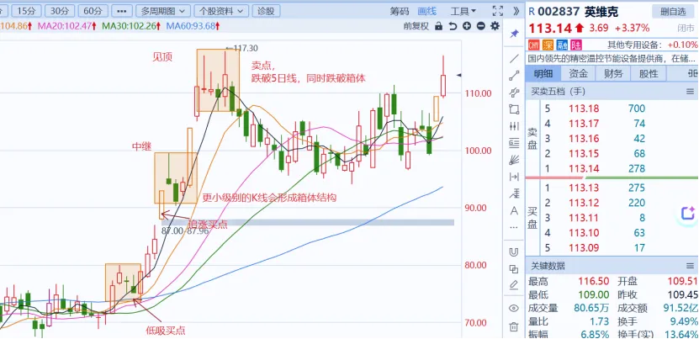The height and width of the screenshot is (339, 699).
Task: Open the 诊股 diagnosis button
Action: click(x=267, y=11)
